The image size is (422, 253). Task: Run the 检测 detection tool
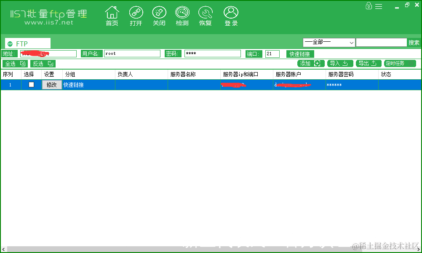coord(182,16)
